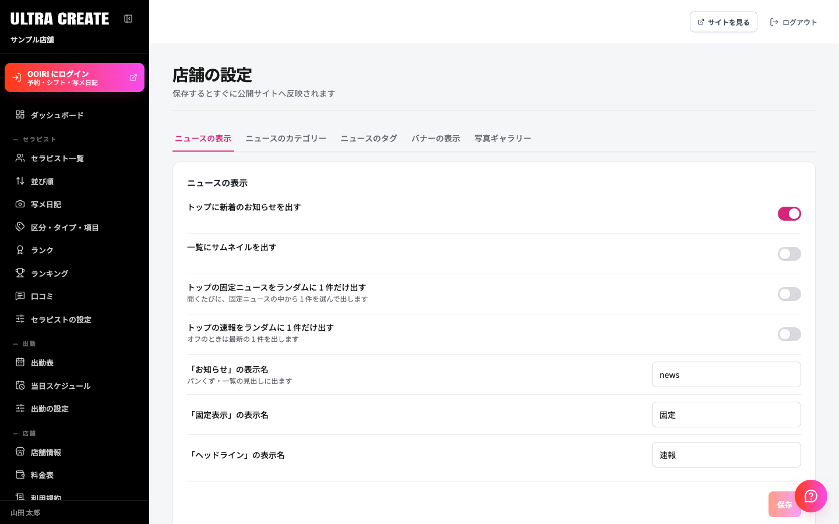Click the external link icon on OOIRI banner
This screenshot has width=839, height=524.
[133, 77]
